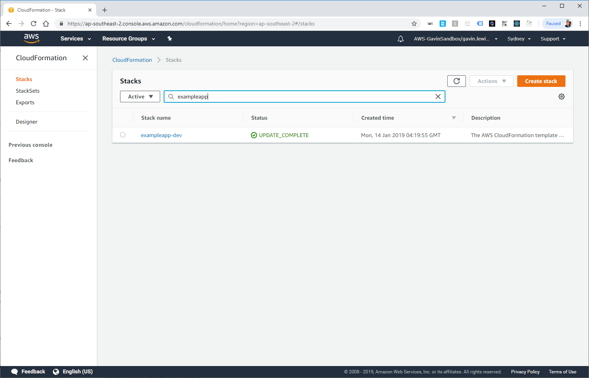The height and width of the screenshot is (378, 589).
Task: Bookmark this page with star icon
Action: click(414, 24)
